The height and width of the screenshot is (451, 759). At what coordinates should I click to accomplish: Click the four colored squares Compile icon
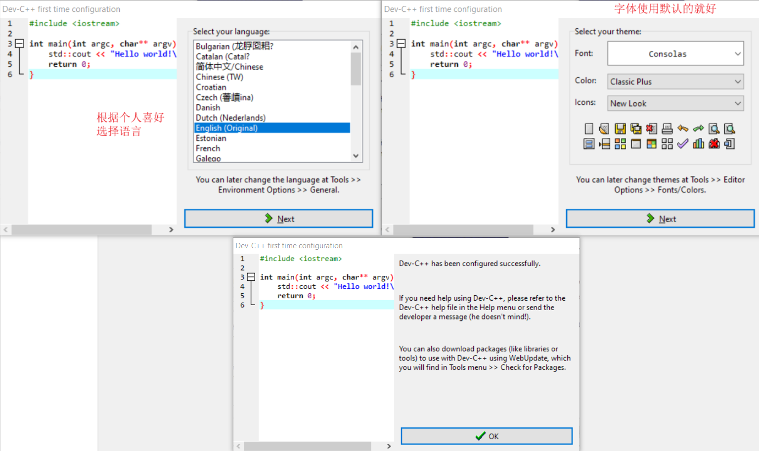[620, 144]
